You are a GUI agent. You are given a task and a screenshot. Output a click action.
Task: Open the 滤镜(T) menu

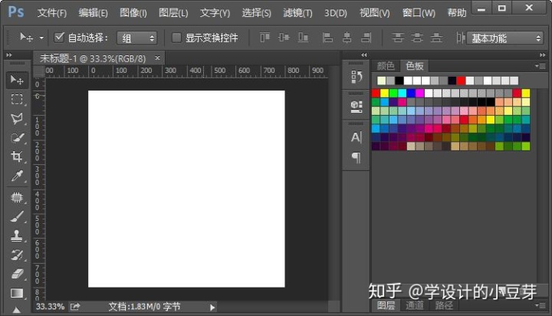[x=297, y=13]
